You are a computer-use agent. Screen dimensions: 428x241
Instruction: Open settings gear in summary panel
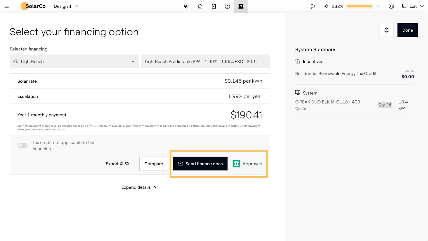tap(386, 30)
